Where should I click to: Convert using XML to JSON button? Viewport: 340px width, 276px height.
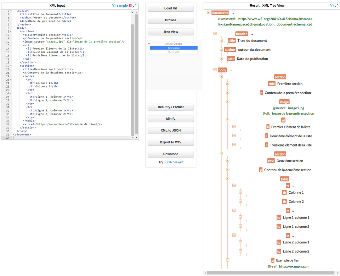[171, 131]
